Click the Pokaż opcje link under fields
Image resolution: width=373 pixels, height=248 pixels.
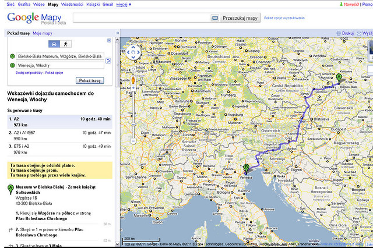[54, 73]
